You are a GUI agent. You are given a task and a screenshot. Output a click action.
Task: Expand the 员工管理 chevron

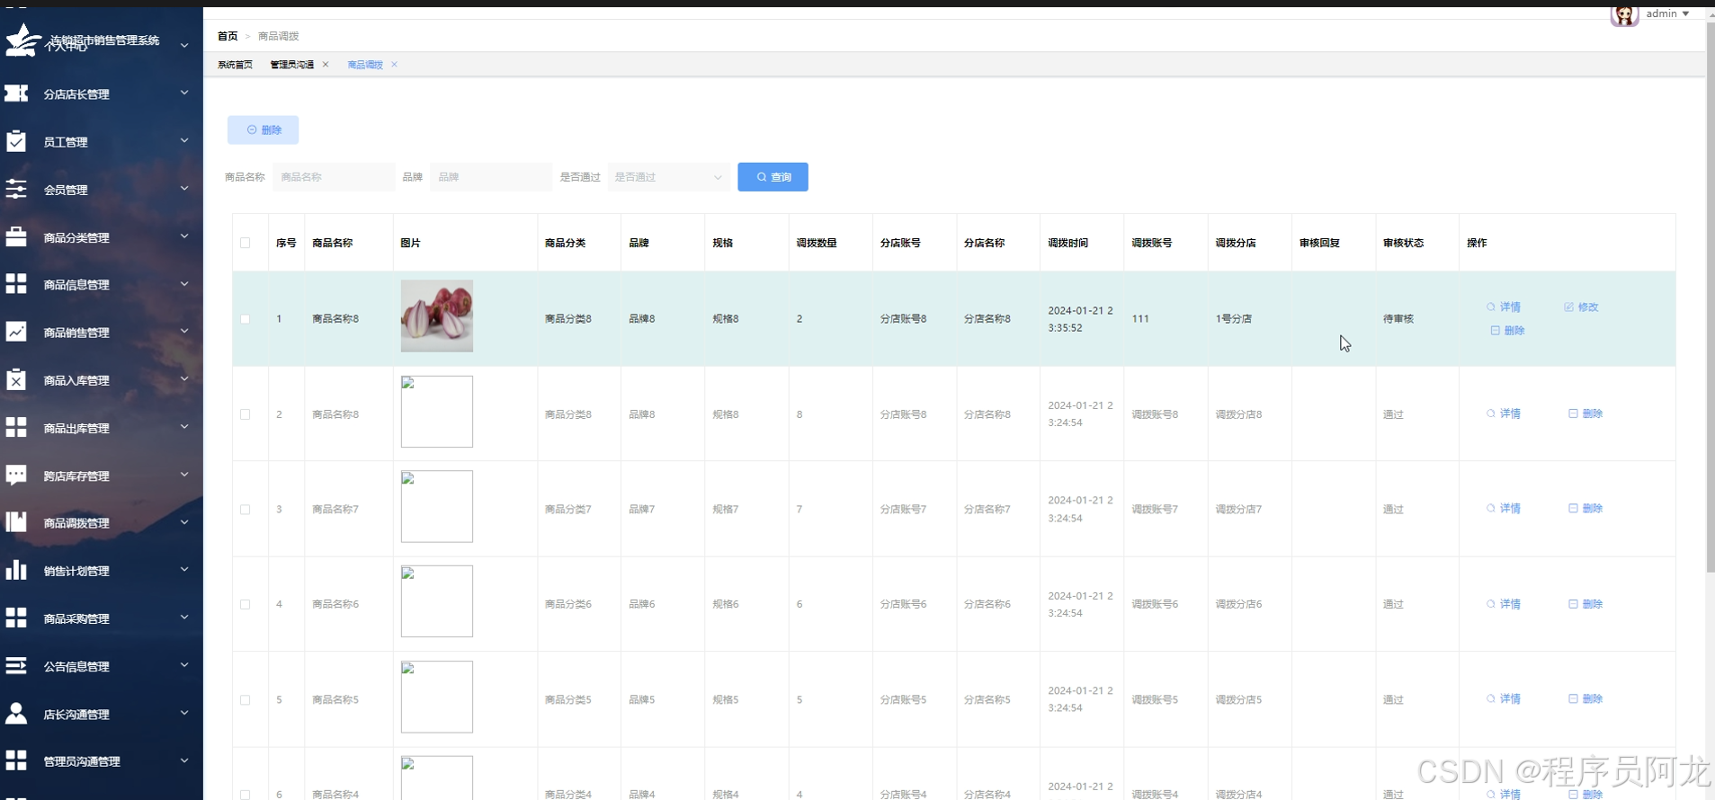tap(184, 140)
